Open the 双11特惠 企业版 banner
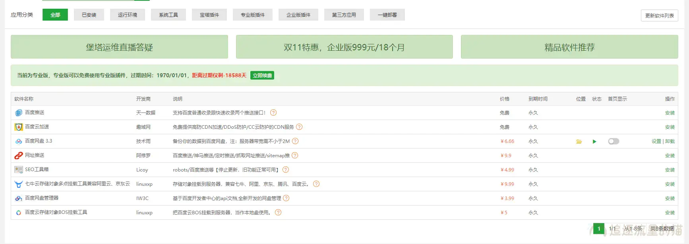Viewport: 689px width, 244px height. 344,47
